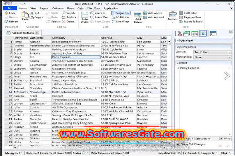Toggle the Wrap checkbox in Cell View

click(x=221, y=139)
